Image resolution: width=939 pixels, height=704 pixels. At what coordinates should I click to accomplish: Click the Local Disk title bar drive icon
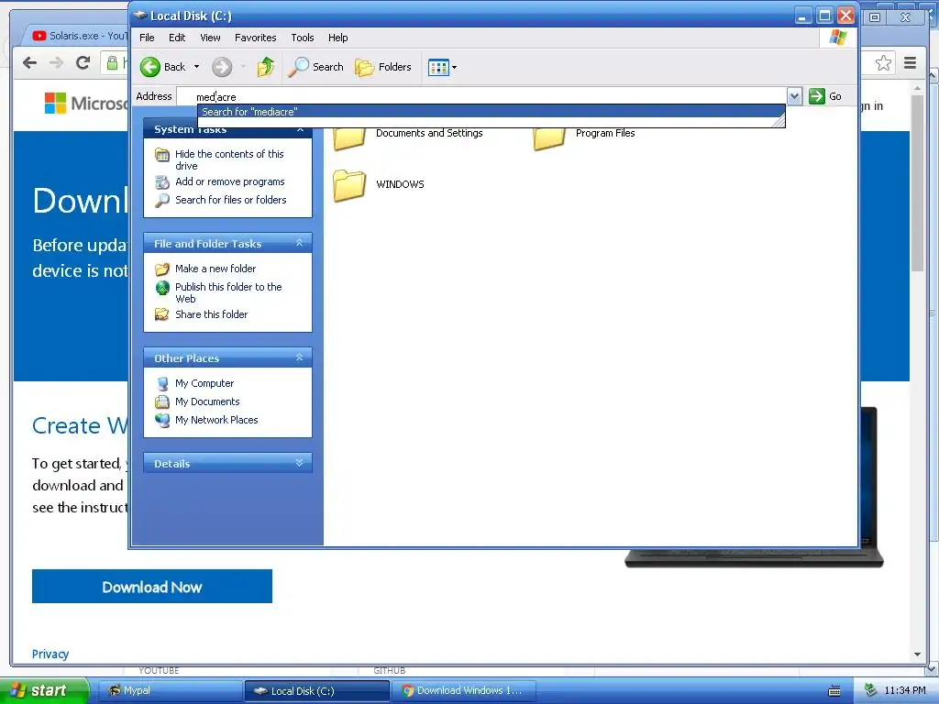[x=140, y=15]
